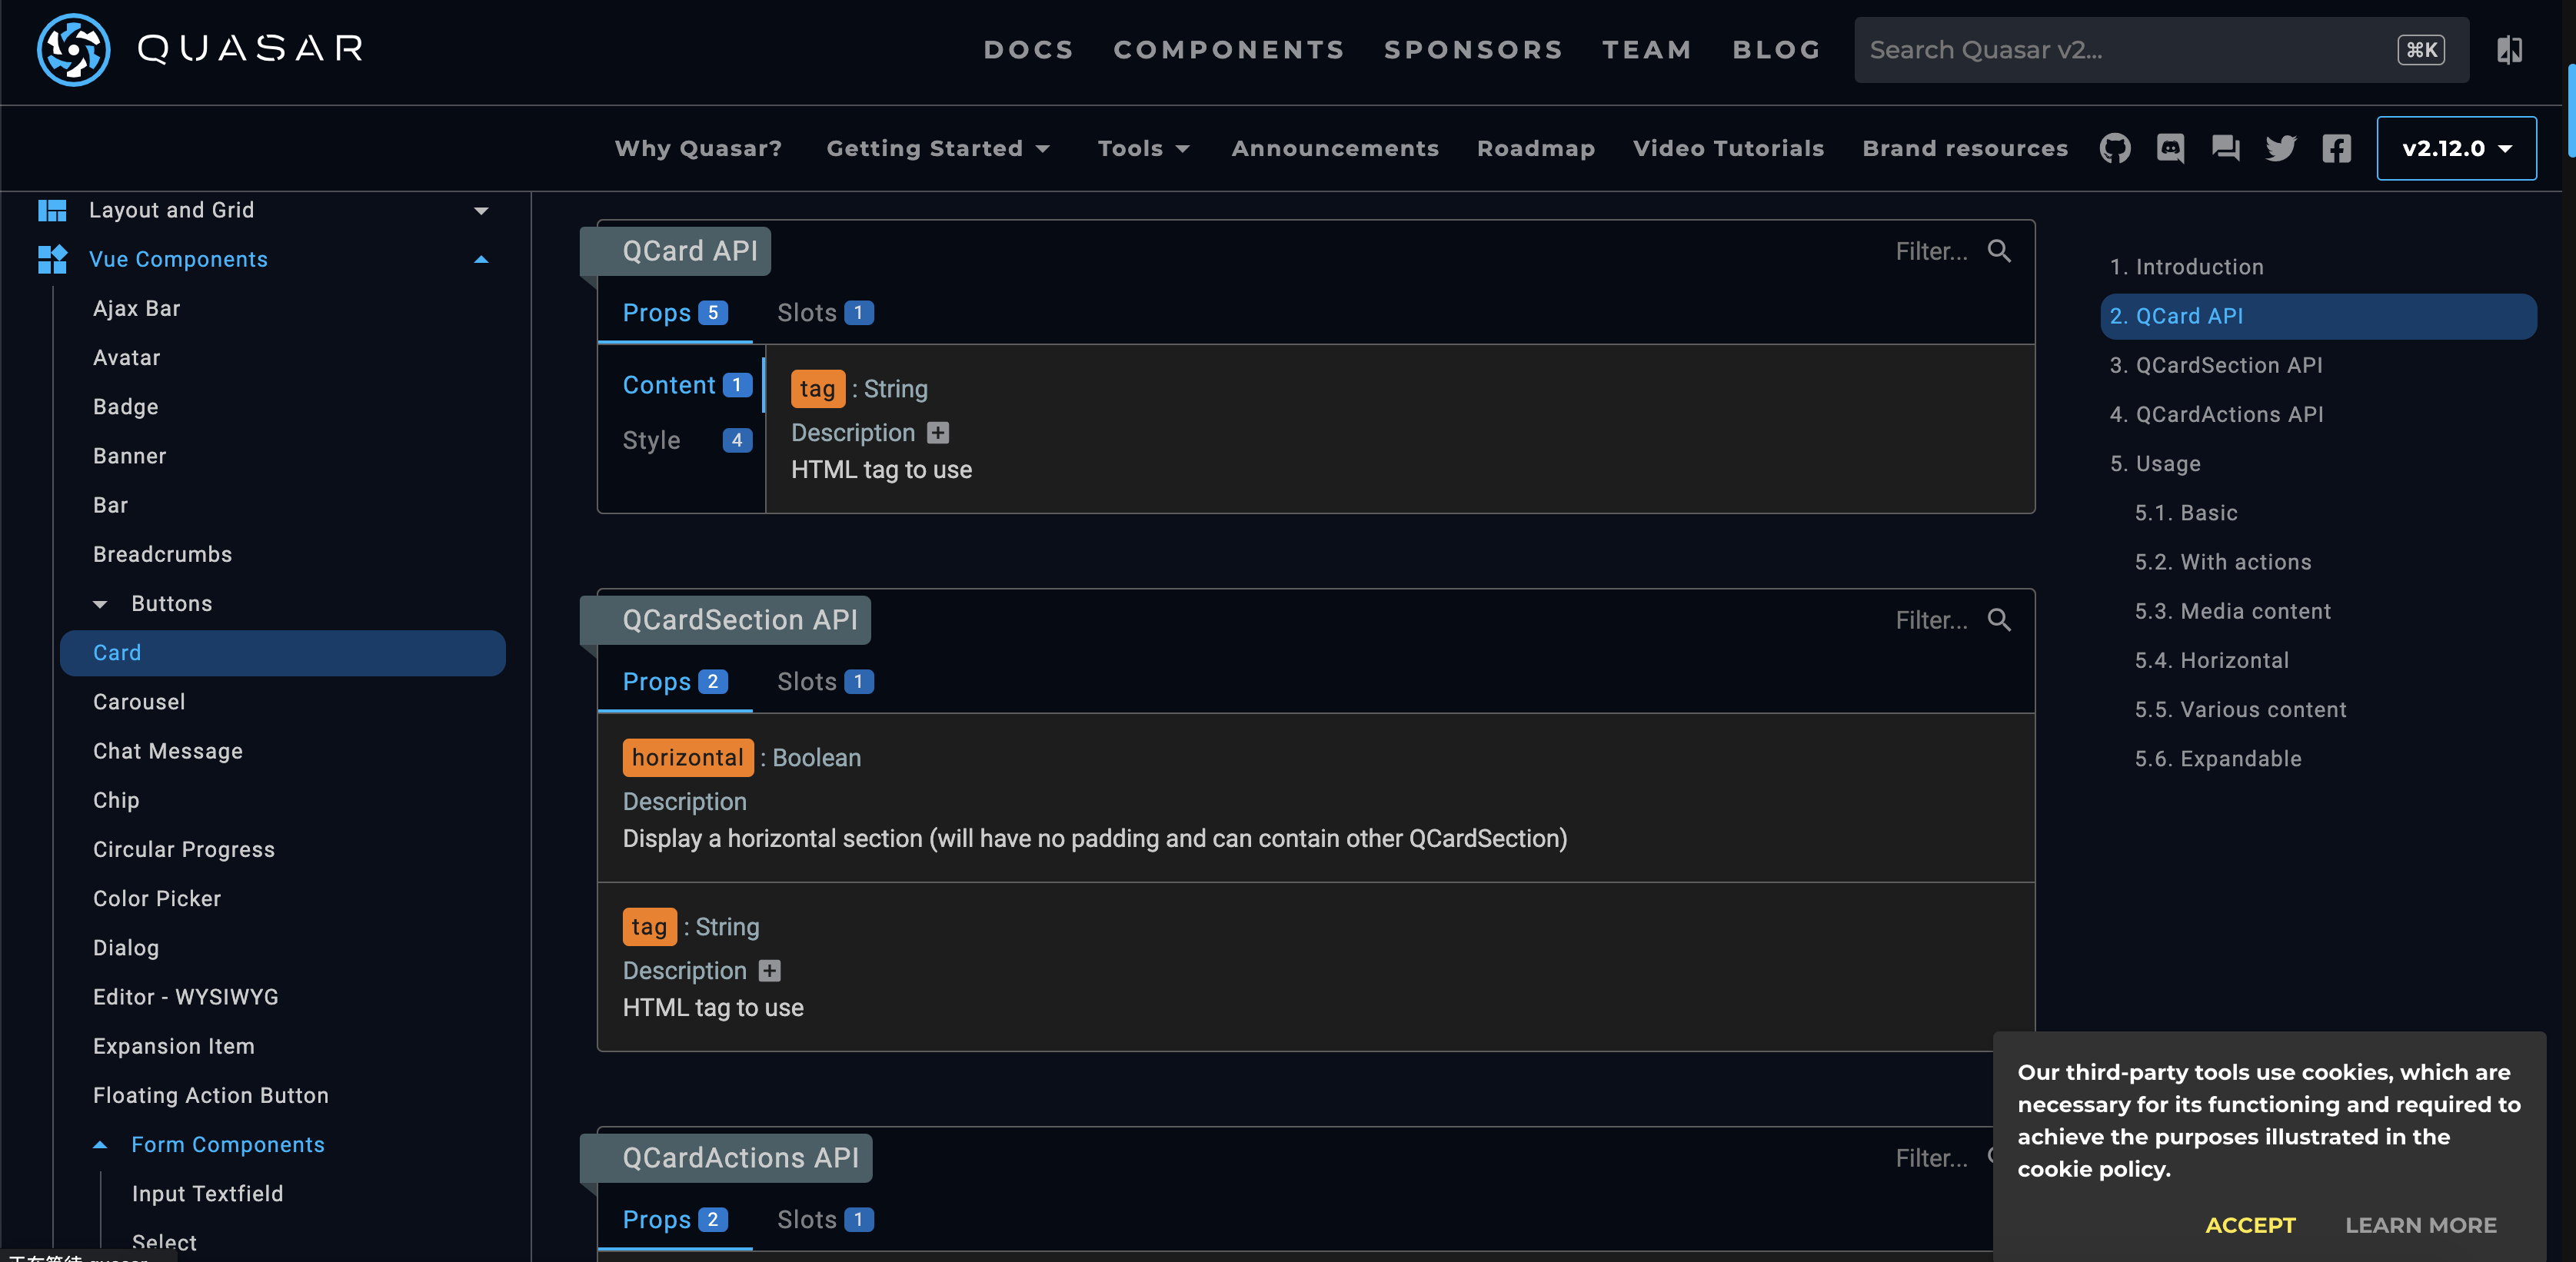Image resolution: width=2576 pixels, height=1262 pixels.
Task: Click the QCardSection API filter search icon
Action: click(x=1999, y=619)
